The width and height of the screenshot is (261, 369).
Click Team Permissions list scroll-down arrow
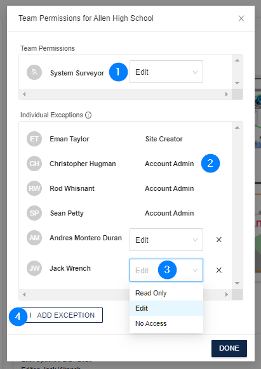[238, 83]
